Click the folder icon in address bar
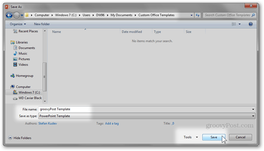 point(27,15)
